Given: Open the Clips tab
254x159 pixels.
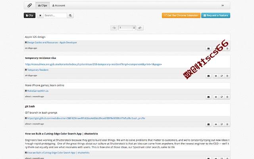Looking at the screenshot, I should click(x=42, y=6).
